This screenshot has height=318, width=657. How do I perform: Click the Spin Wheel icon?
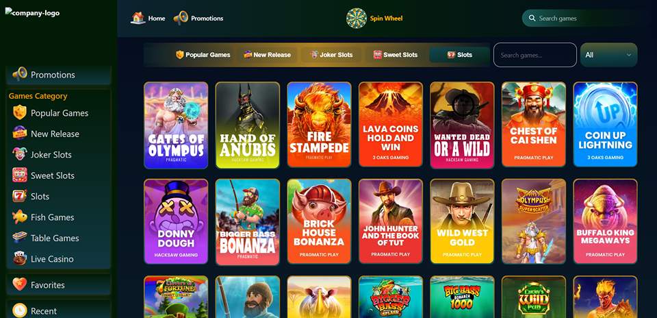(x=357, y=18)
